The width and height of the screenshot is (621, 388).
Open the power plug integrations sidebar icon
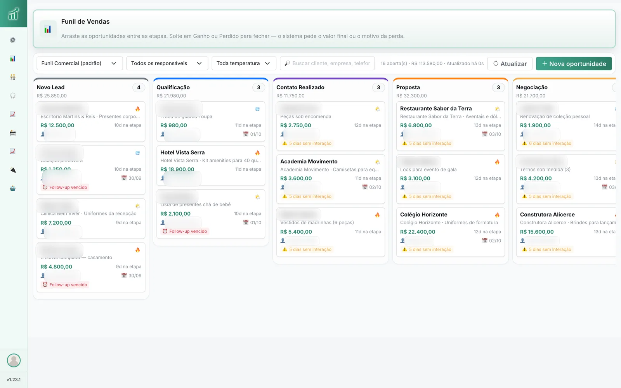pos(13,170)
